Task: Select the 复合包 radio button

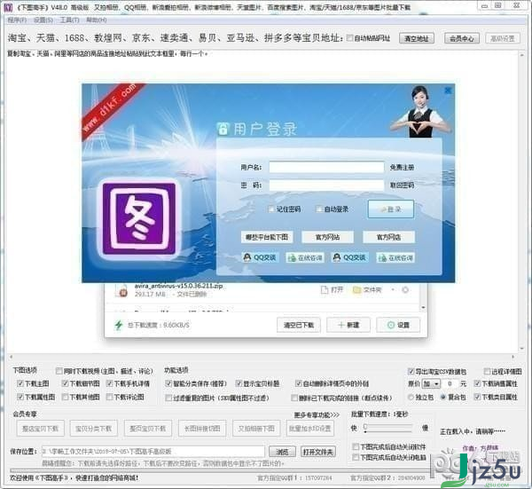Action: pyautogui.click(x=442, y=397)
